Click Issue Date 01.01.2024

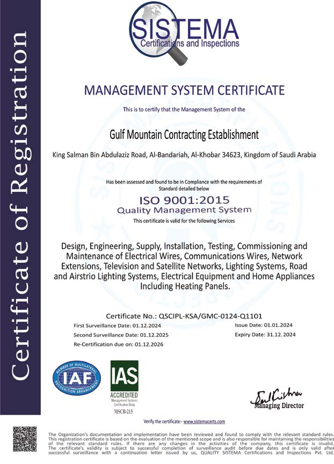coord(264,325)
